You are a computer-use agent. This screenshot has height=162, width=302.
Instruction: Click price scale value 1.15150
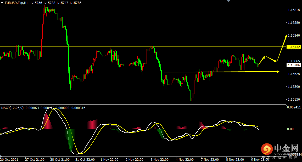coord(294,100)
